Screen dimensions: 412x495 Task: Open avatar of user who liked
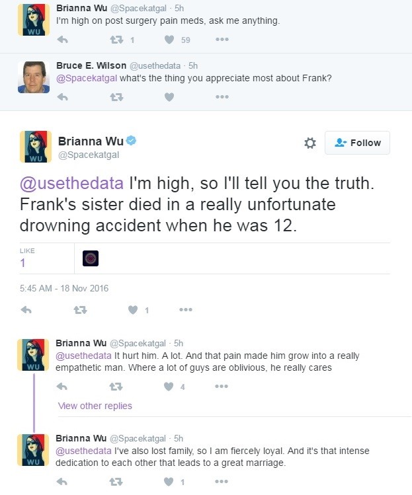(x=91, y=258)
